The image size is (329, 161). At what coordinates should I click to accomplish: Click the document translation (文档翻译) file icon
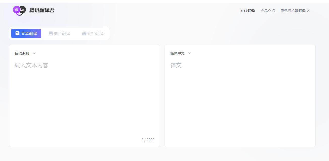[84, 33]
